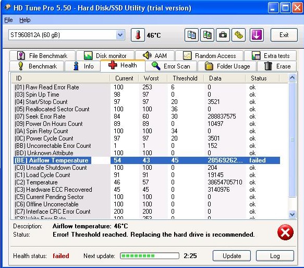This screenshot has width=304, height=268.
Task: Switch to the Random Access tab
Action: point(210,56)
